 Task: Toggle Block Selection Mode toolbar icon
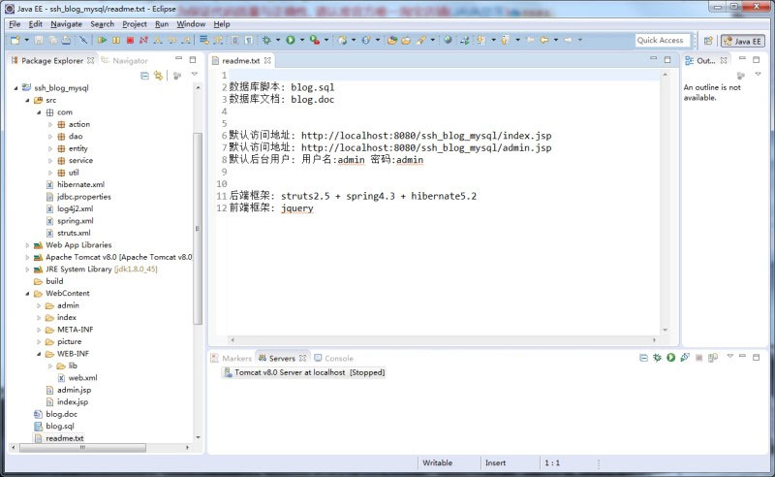point(235,40)
